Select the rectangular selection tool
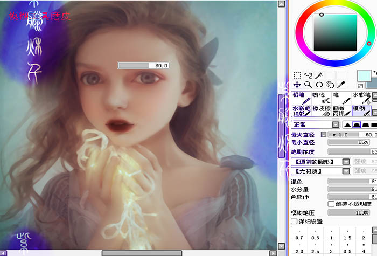This screenshot has width=377, height=256. coord(297,75)
